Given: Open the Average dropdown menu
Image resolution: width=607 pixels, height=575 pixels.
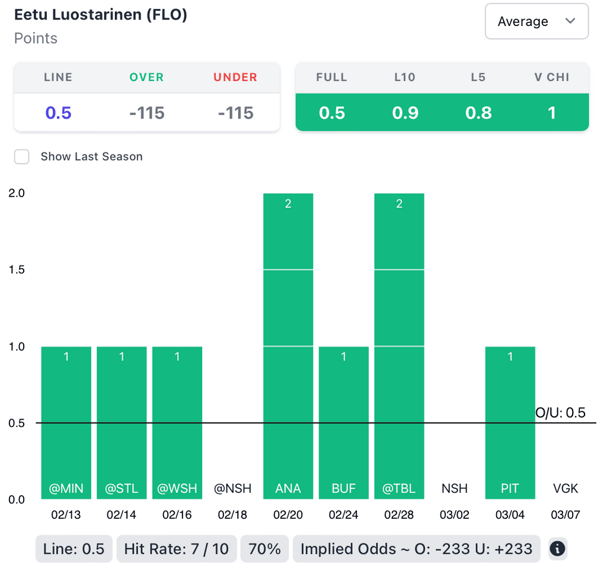Looking at the screenshot, I should pyautogui.click(x=536, y=21).
